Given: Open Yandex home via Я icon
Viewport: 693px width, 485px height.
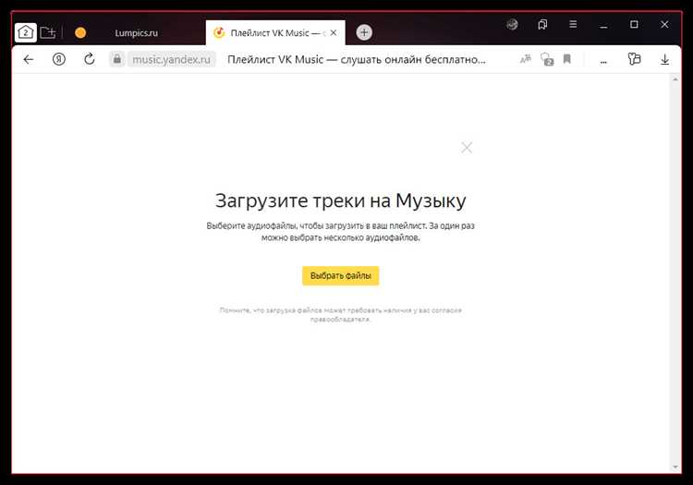Looking at the screenshot, I should point(59,59).
